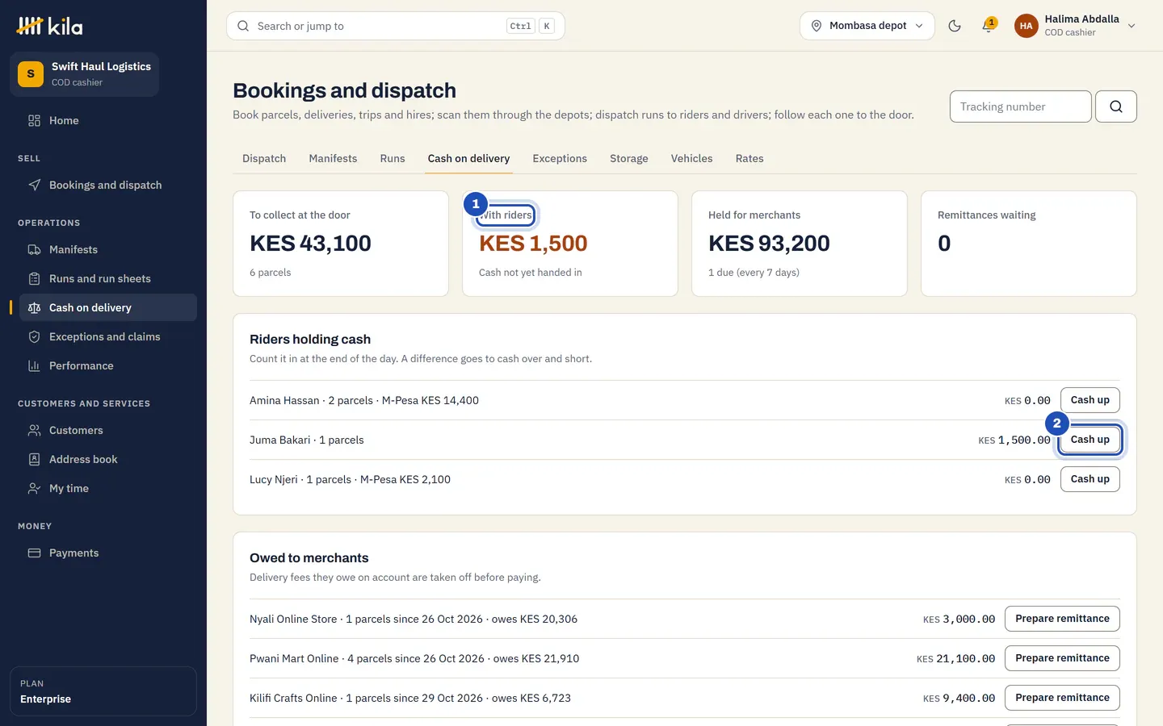Click the Search or jump to box

[396, 26]
